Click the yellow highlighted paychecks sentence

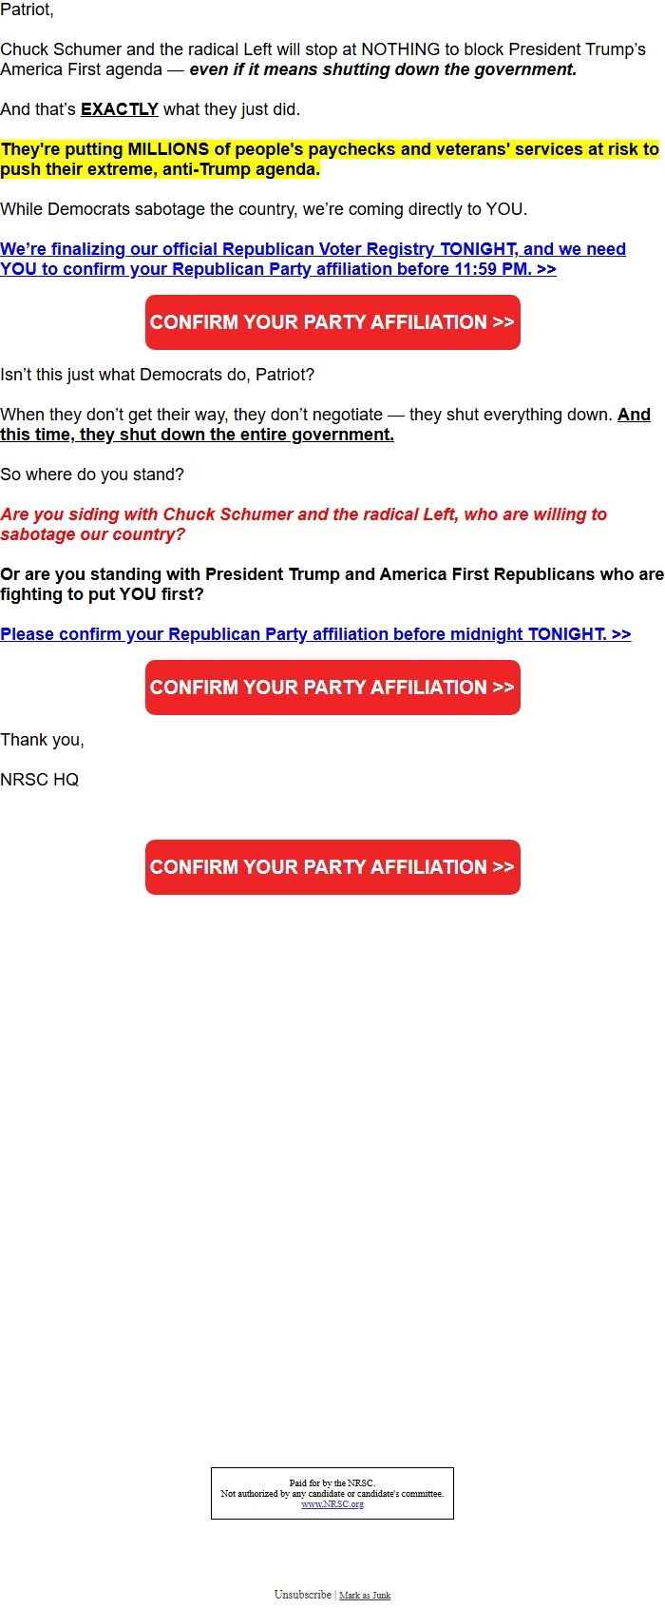(330, 160)
